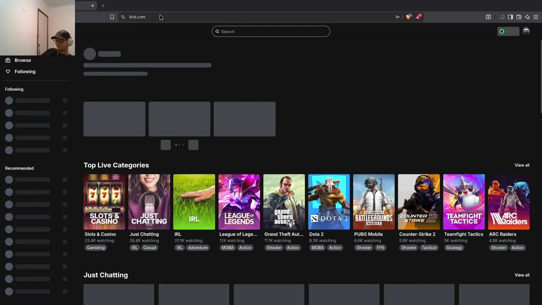Click the Shooter tag under ARC Raiders
Viewport: 542px width, 305px height.
(x=498, y=248)
